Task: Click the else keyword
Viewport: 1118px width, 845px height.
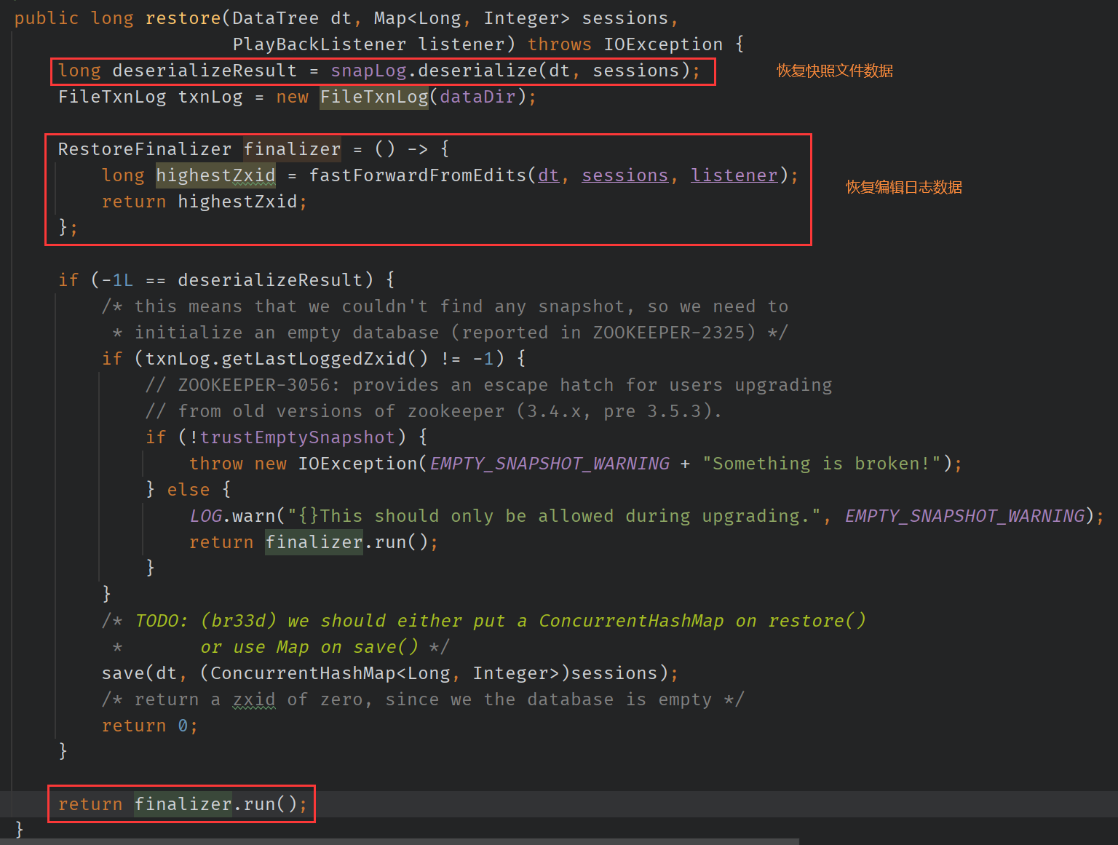Action: 189,490
